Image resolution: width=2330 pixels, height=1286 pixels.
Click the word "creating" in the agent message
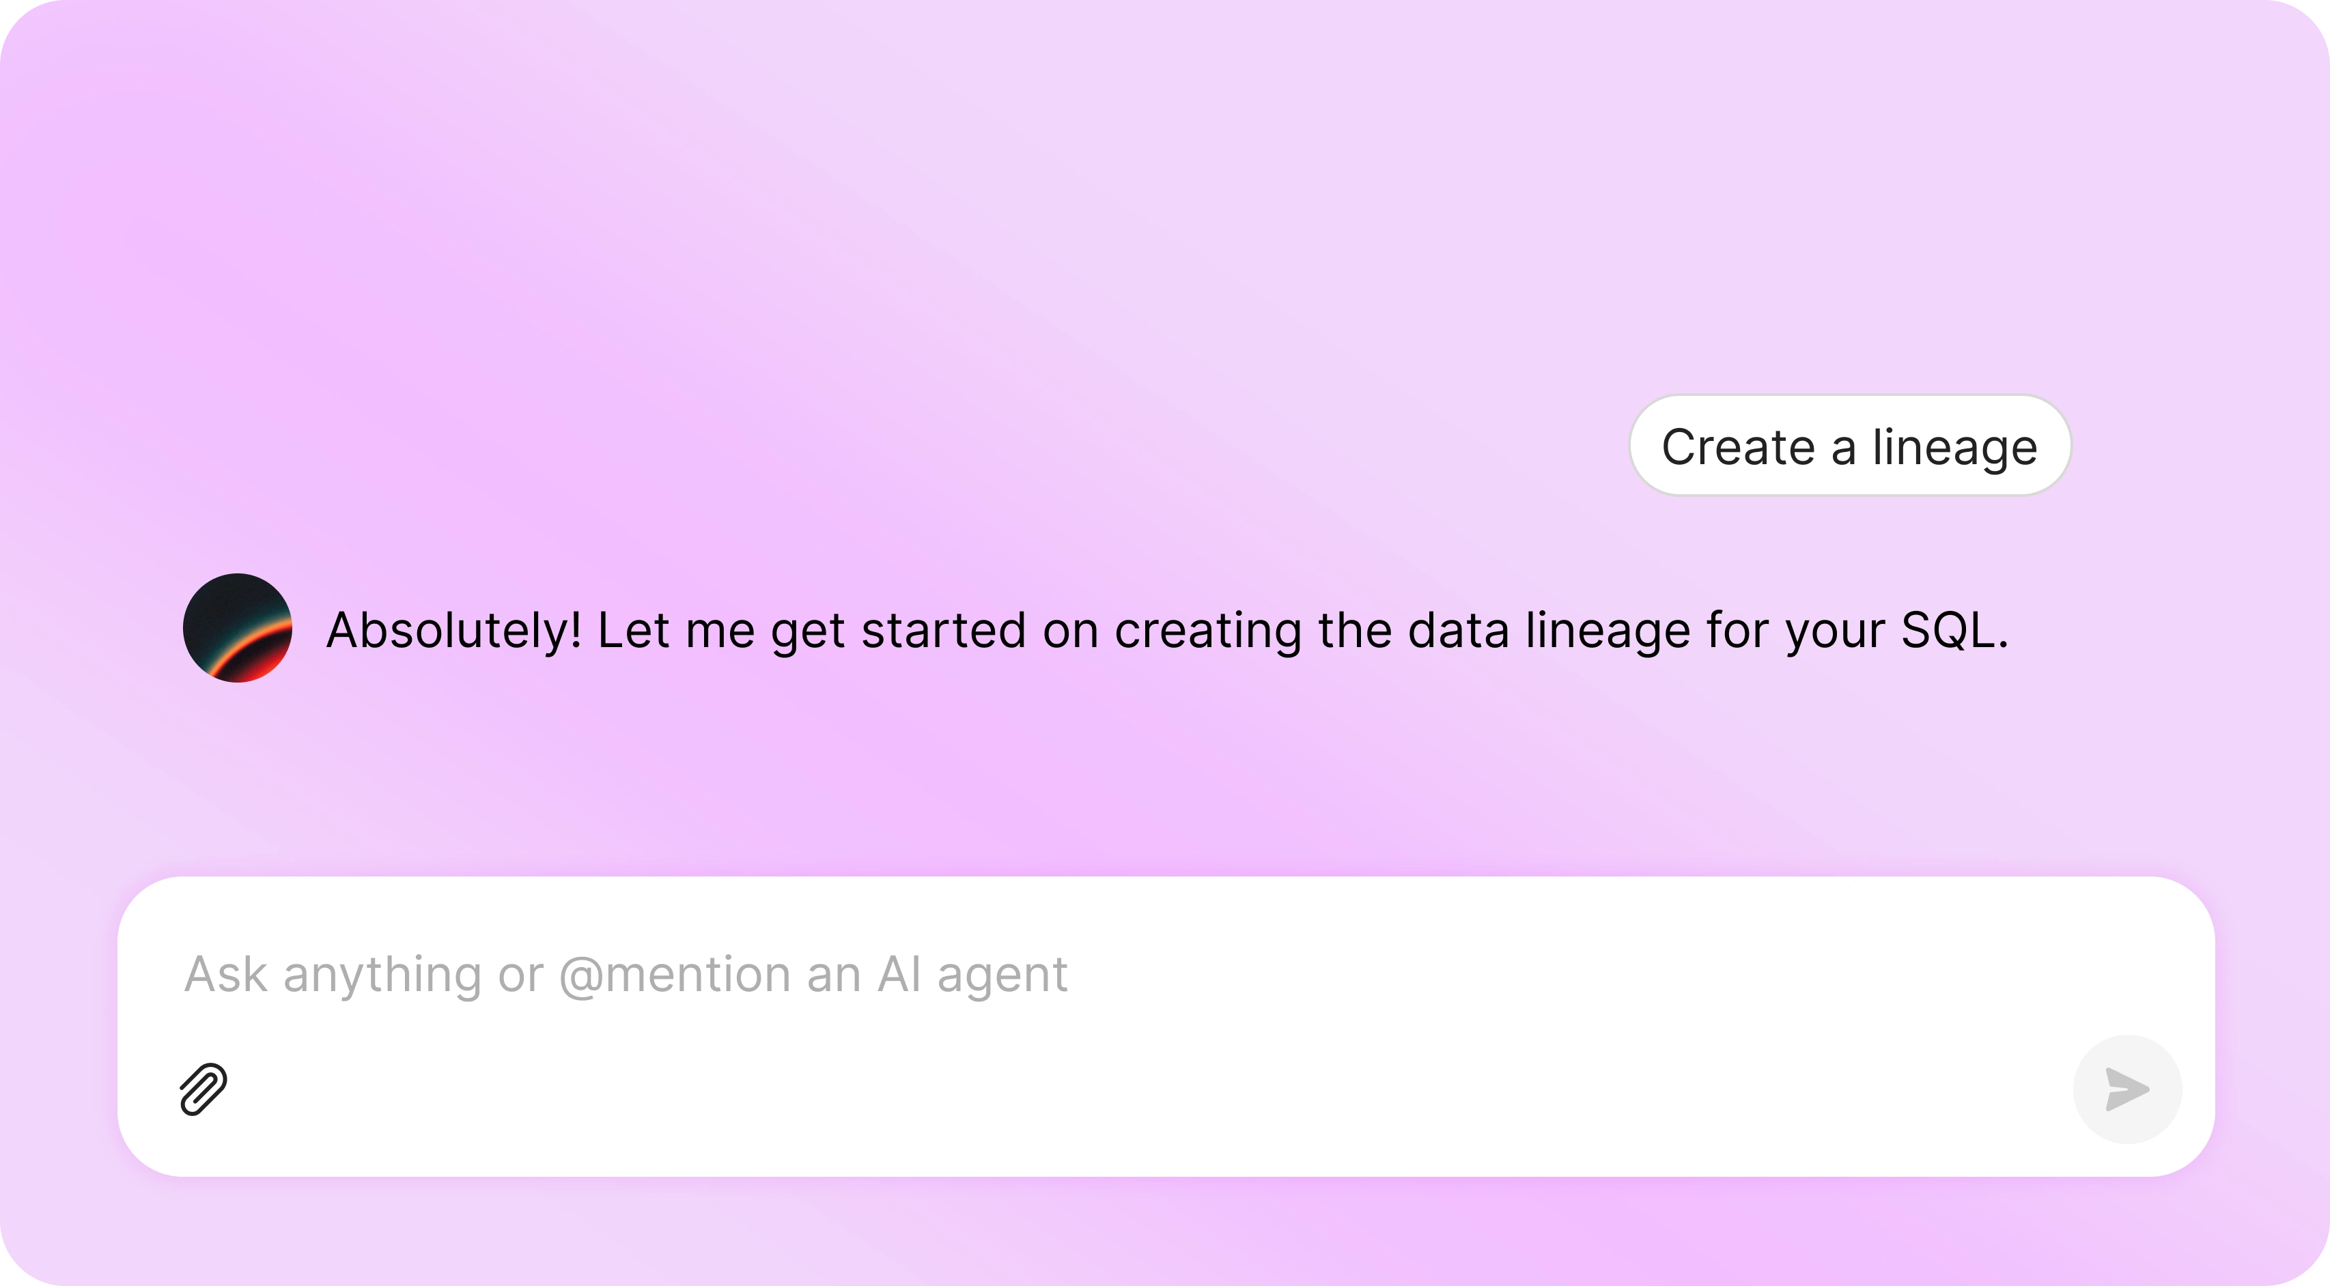coord(1207,630)
